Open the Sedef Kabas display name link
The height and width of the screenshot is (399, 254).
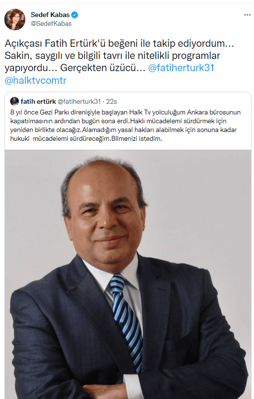[x=50, y=15]
